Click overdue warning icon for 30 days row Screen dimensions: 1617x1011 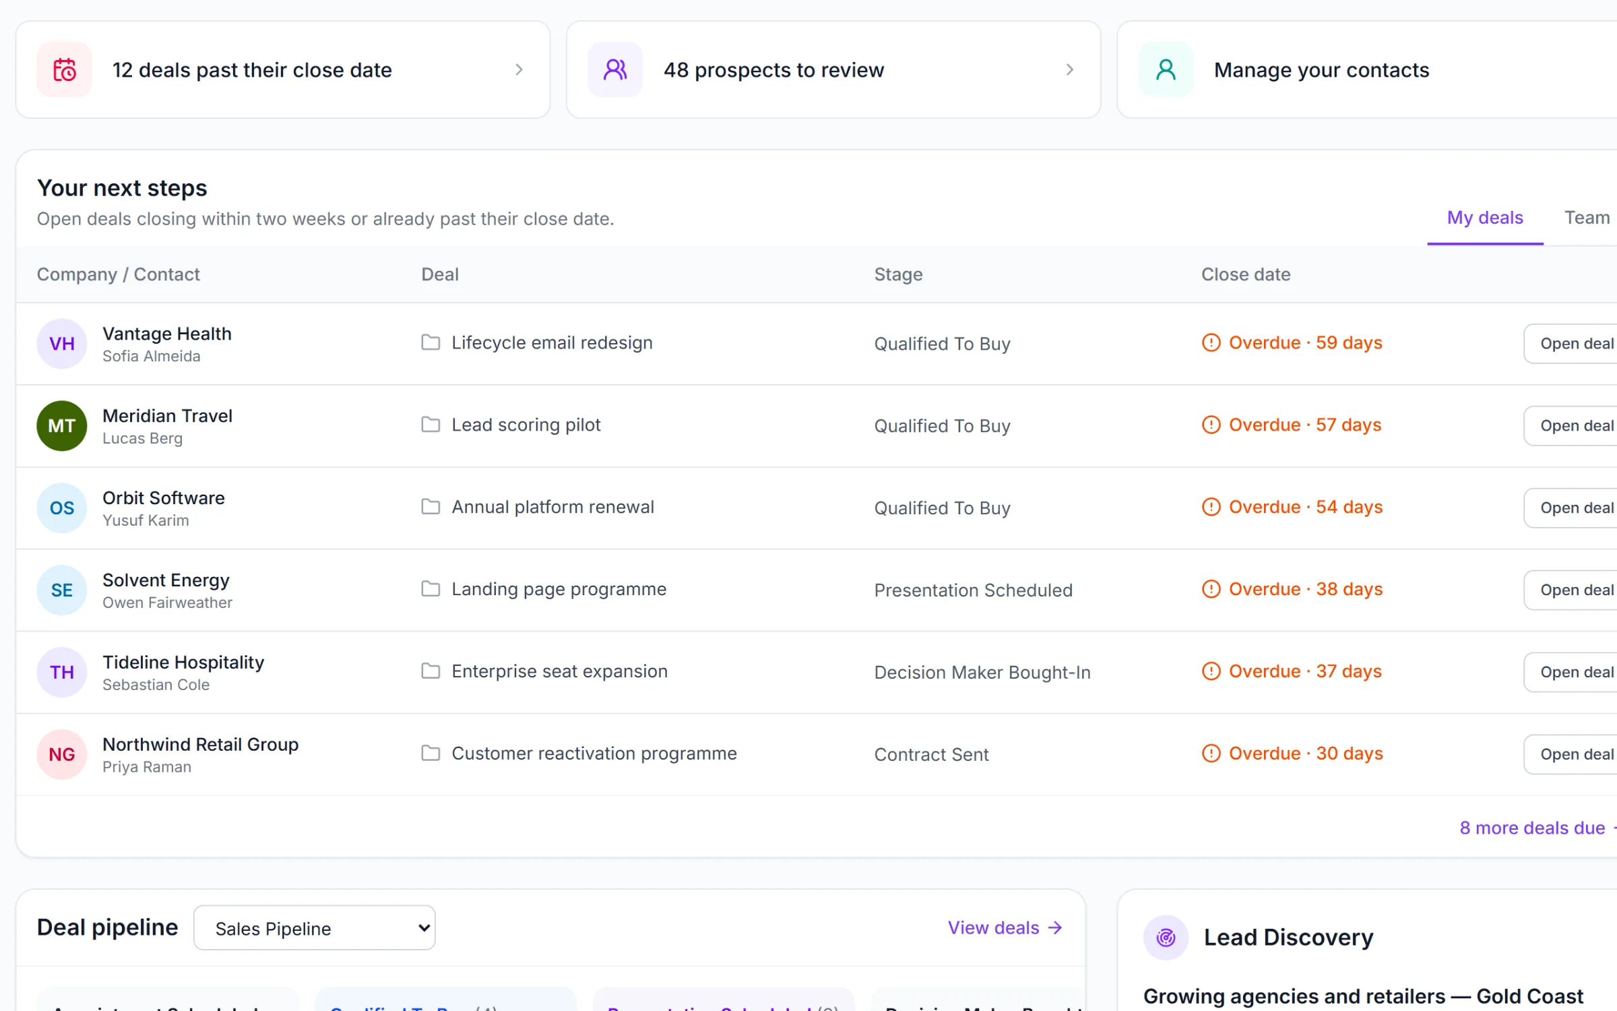coord(1211,754)
